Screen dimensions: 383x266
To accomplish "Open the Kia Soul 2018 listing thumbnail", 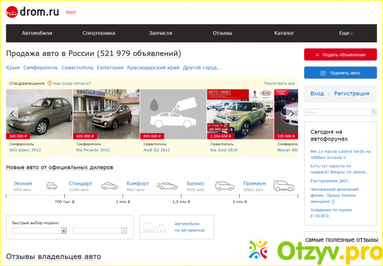I will point(240,114).
